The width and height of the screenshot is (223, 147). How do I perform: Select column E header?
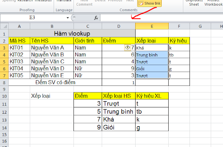point(152,26)
